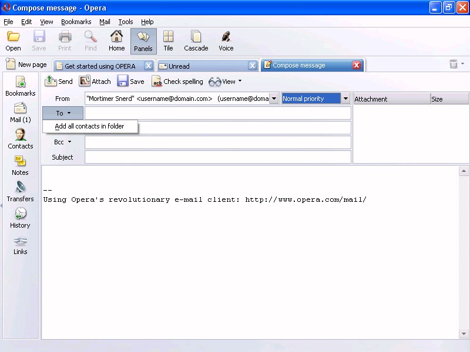Open the Bookmarks menu
The width and height of the screenshot is (470, 352).
coord(76,22)
